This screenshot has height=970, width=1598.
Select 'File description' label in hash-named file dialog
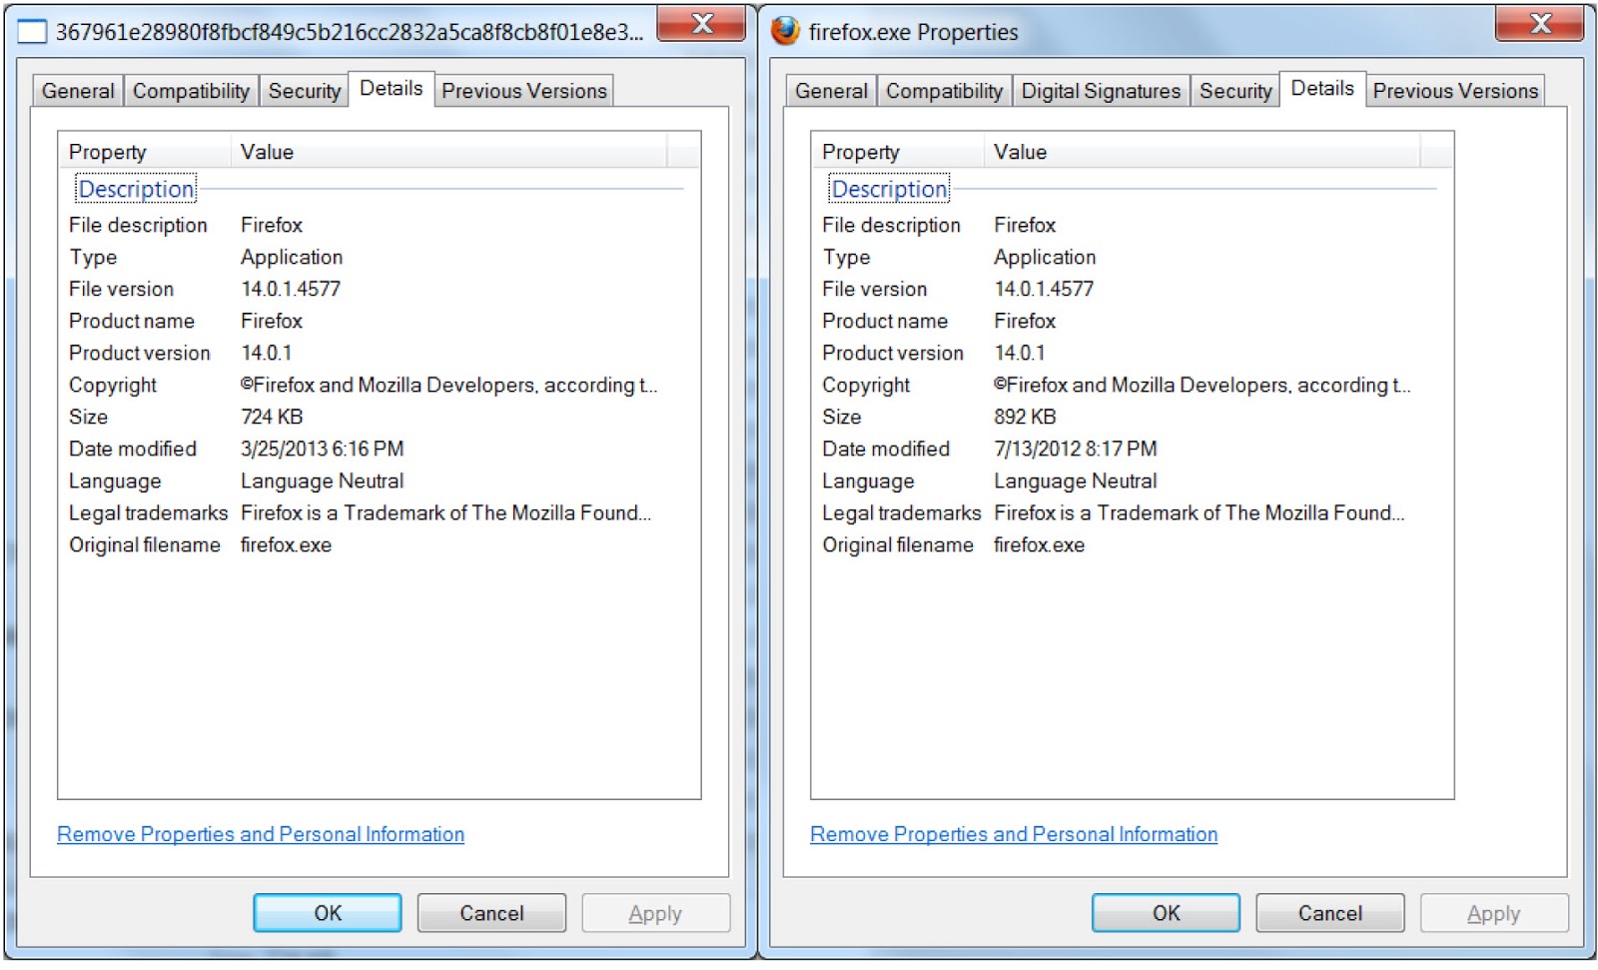click(138, 225)
